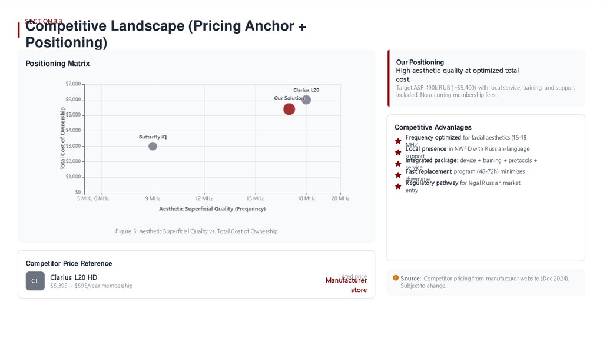Viewport: 603px width, 338px height.
Task: Click the Manufacturer store link
Action: point(346,285)
